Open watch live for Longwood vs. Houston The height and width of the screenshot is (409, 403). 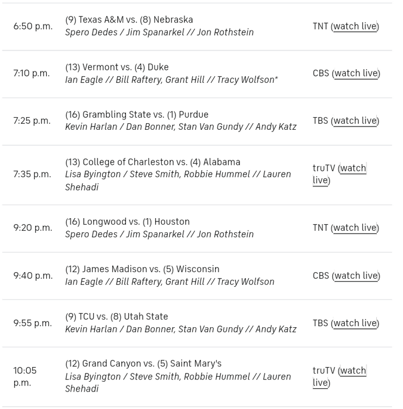coord(355,228)
